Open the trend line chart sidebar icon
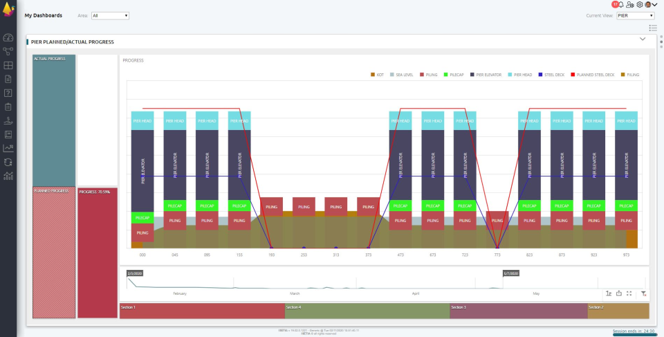Viewport: 664px width, 337px height. (8, 148)
